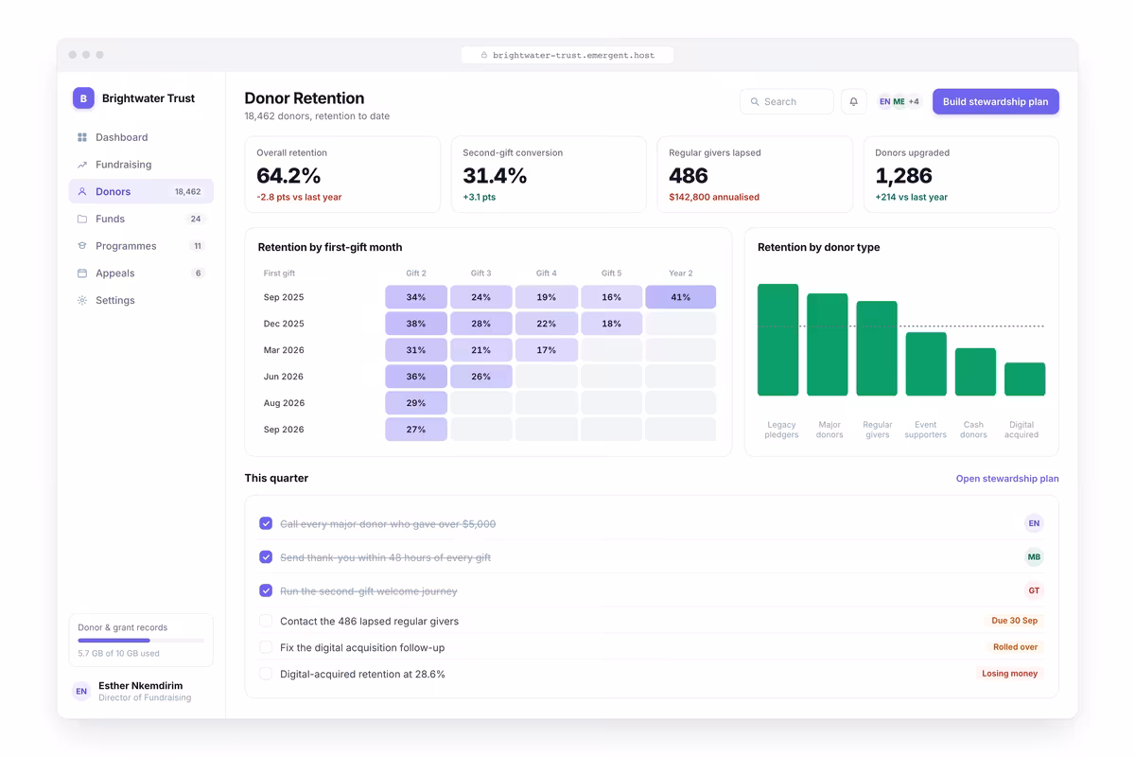The width and height of the screenshot is (1135, 757).
Task: Click the Brightwater Trust logo badge
Action: [83, 97]
